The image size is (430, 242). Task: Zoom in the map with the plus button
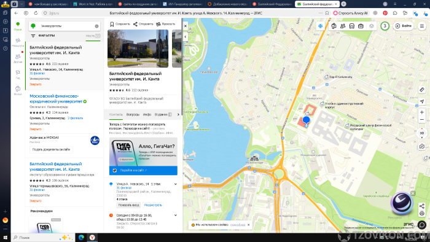pyautogui.click(x=422, y=112)
